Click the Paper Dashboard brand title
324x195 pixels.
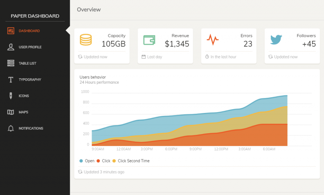click(x=35, y=16)
